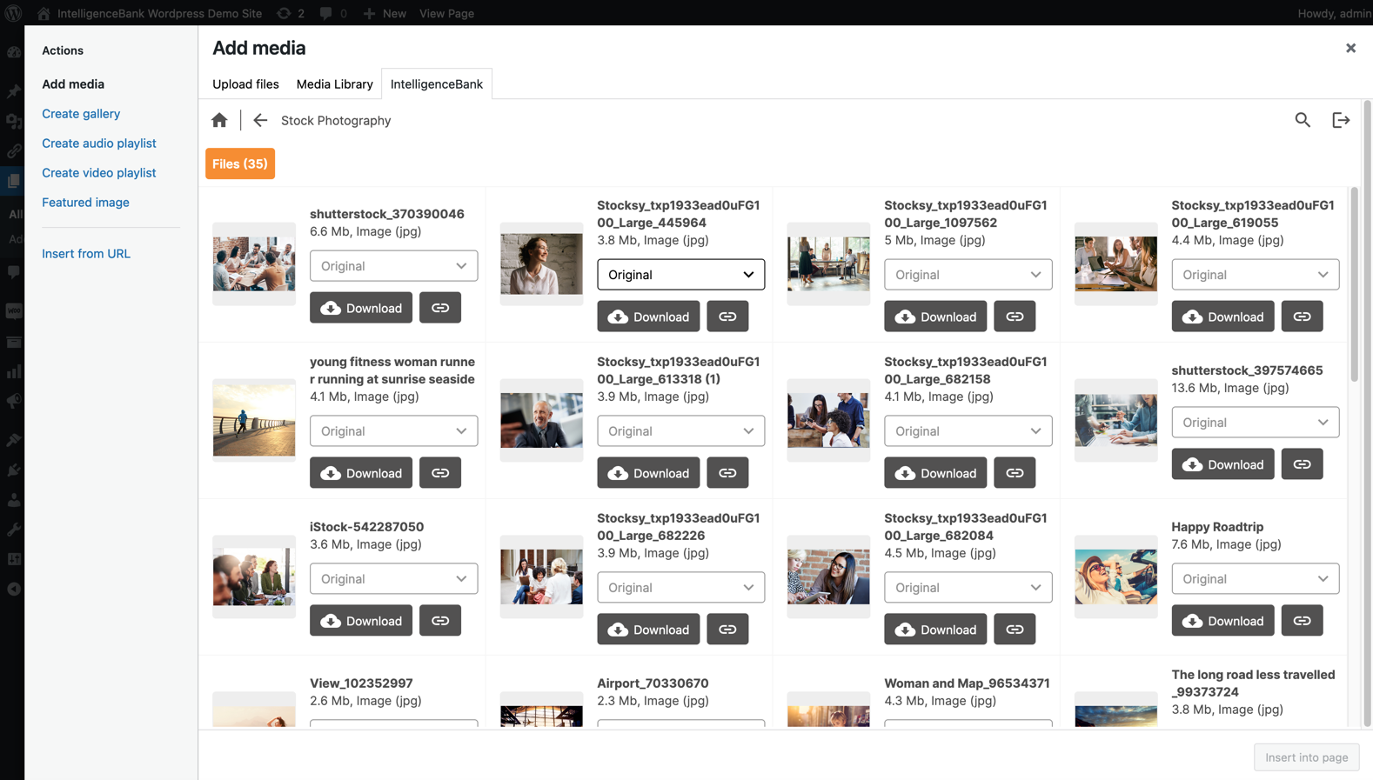Open size dropdown for Stocksy Large_445964

(680, 275)
